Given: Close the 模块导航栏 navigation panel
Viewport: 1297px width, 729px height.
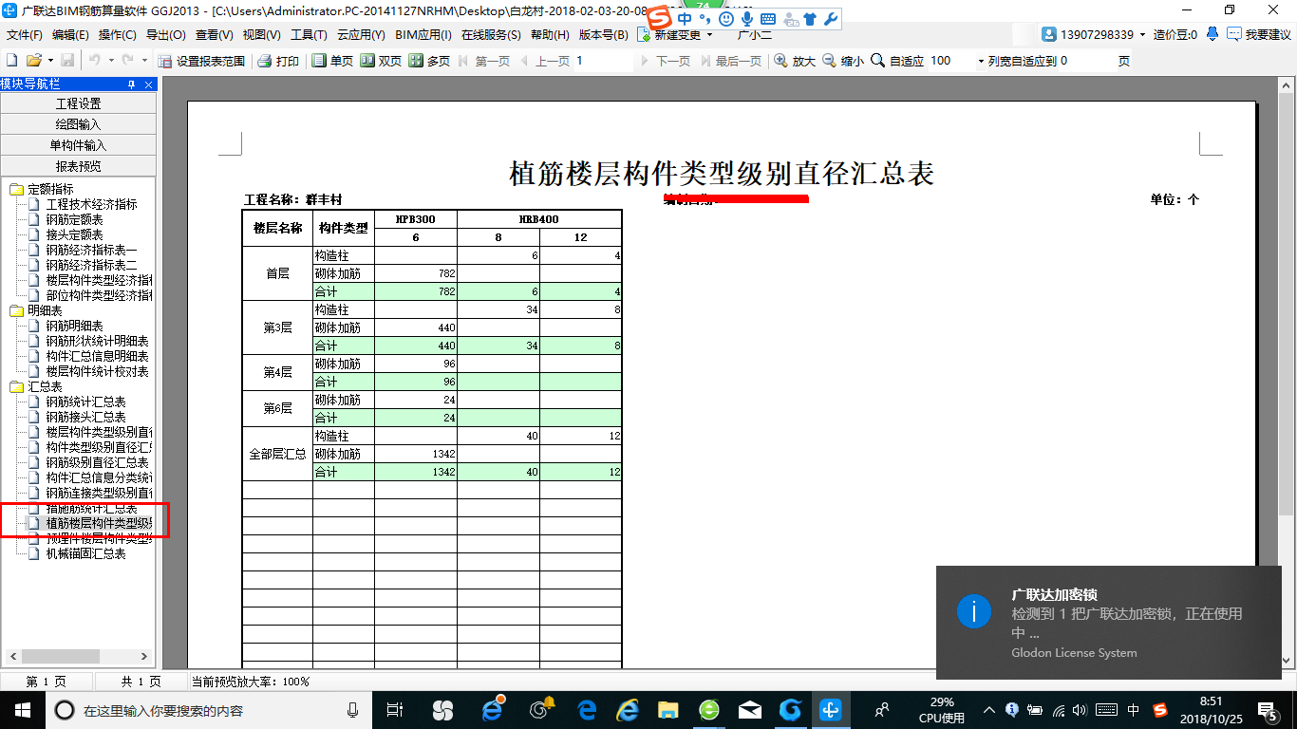Looking at the screenshot, I should 148,84.
